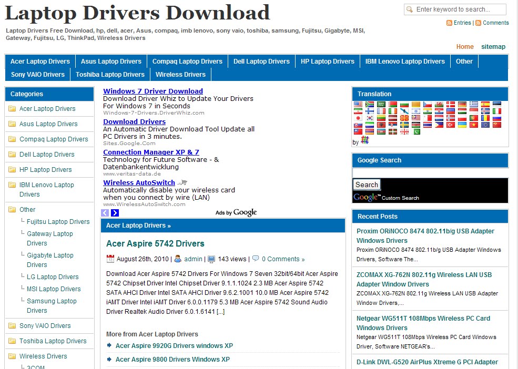Choose the Wales dragon flag
Screen dimensions: 518x369
pos(439,104)
